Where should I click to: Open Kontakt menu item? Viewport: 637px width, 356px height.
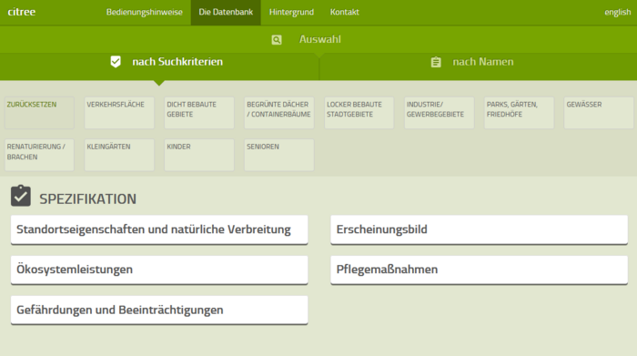point(345,12)
